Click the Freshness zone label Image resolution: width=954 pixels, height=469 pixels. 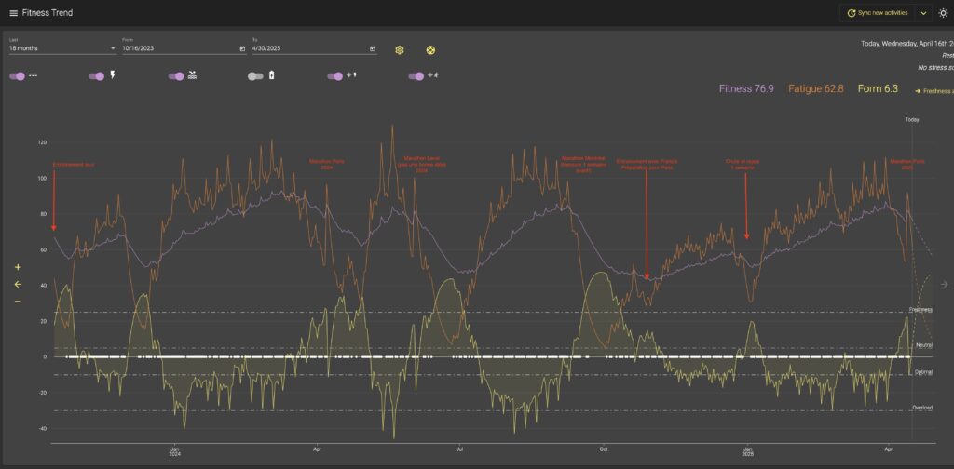[x=920, y=309]
